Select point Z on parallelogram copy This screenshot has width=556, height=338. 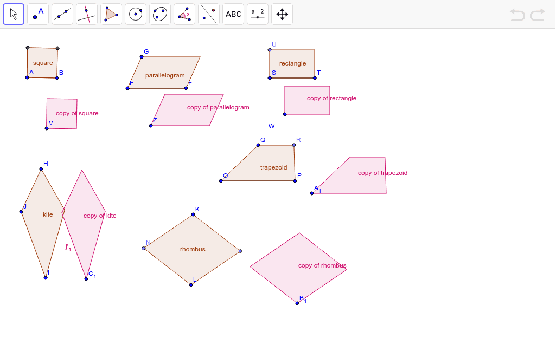151,126
